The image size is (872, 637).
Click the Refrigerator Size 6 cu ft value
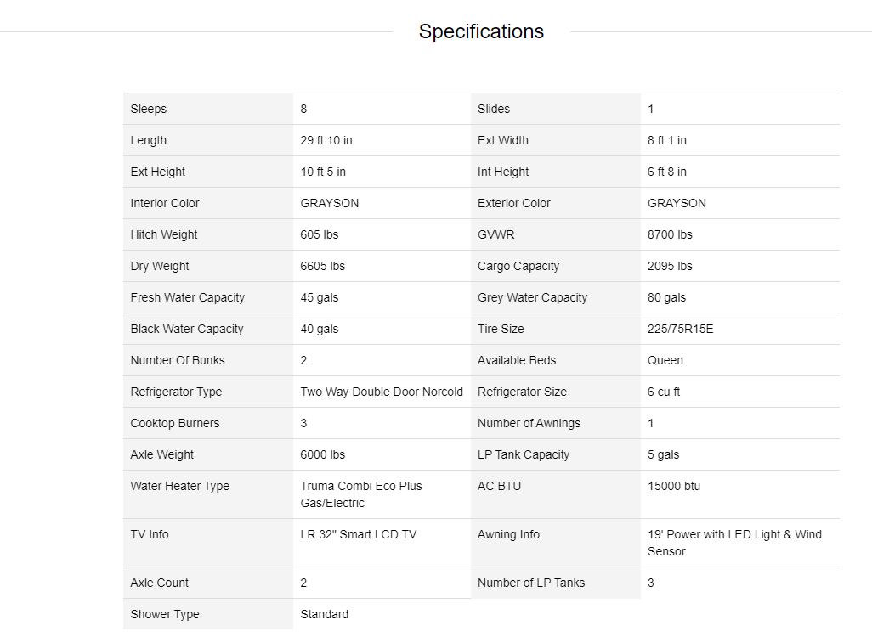click(664, 392)
